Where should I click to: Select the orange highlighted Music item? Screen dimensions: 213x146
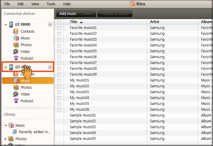pyautogui.click(x=28, y=81)
